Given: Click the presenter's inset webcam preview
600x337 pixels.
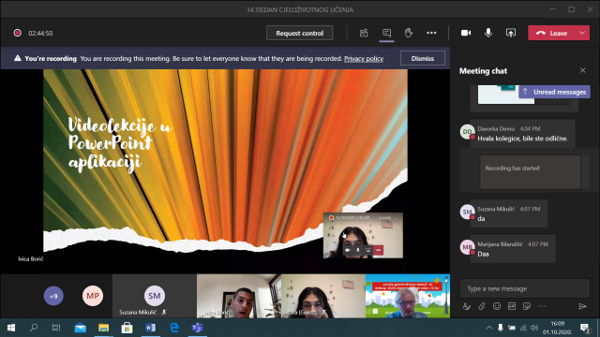Looking at the screenshot, I should pyautogui.click(x=363, y=235).
